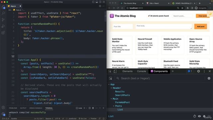The height and width of the screenshot is (120, 213).
Task: Collapse the Main component node
Action: [111, 99]
